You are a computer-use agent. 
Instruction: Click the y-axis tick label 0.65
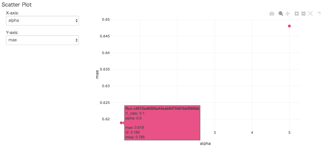point(106,20)
